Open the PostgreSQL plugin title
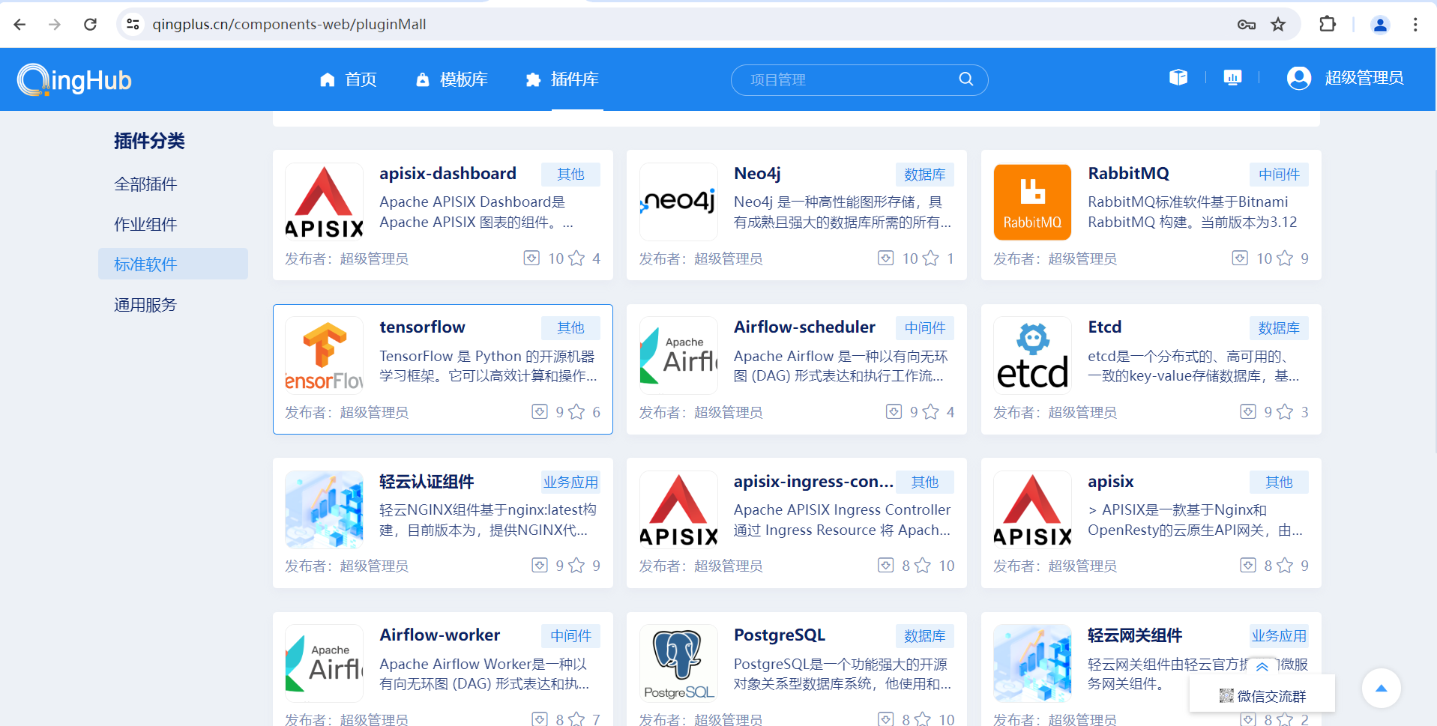The width and height of the screenshot is (1437, 726). click(780, 635)
